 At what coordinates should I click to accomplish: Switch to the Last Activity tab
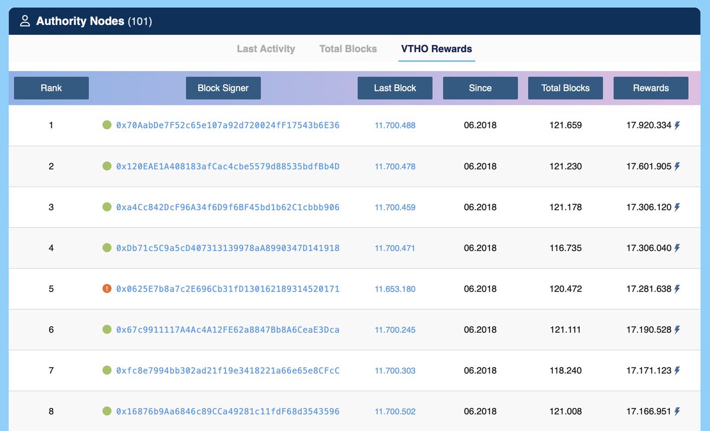[266, 49]
